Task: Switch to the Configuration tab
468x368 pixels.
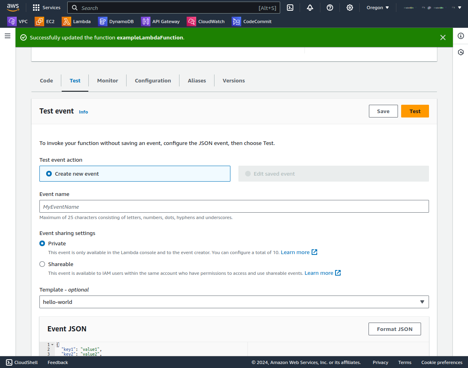Action: (x=153, y=80)
